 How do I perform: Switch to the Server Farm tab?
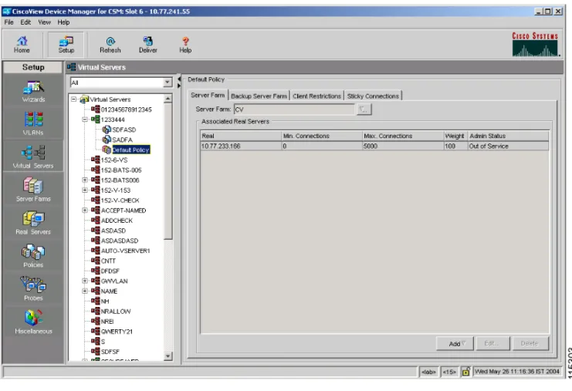click(x=208, y=95)
